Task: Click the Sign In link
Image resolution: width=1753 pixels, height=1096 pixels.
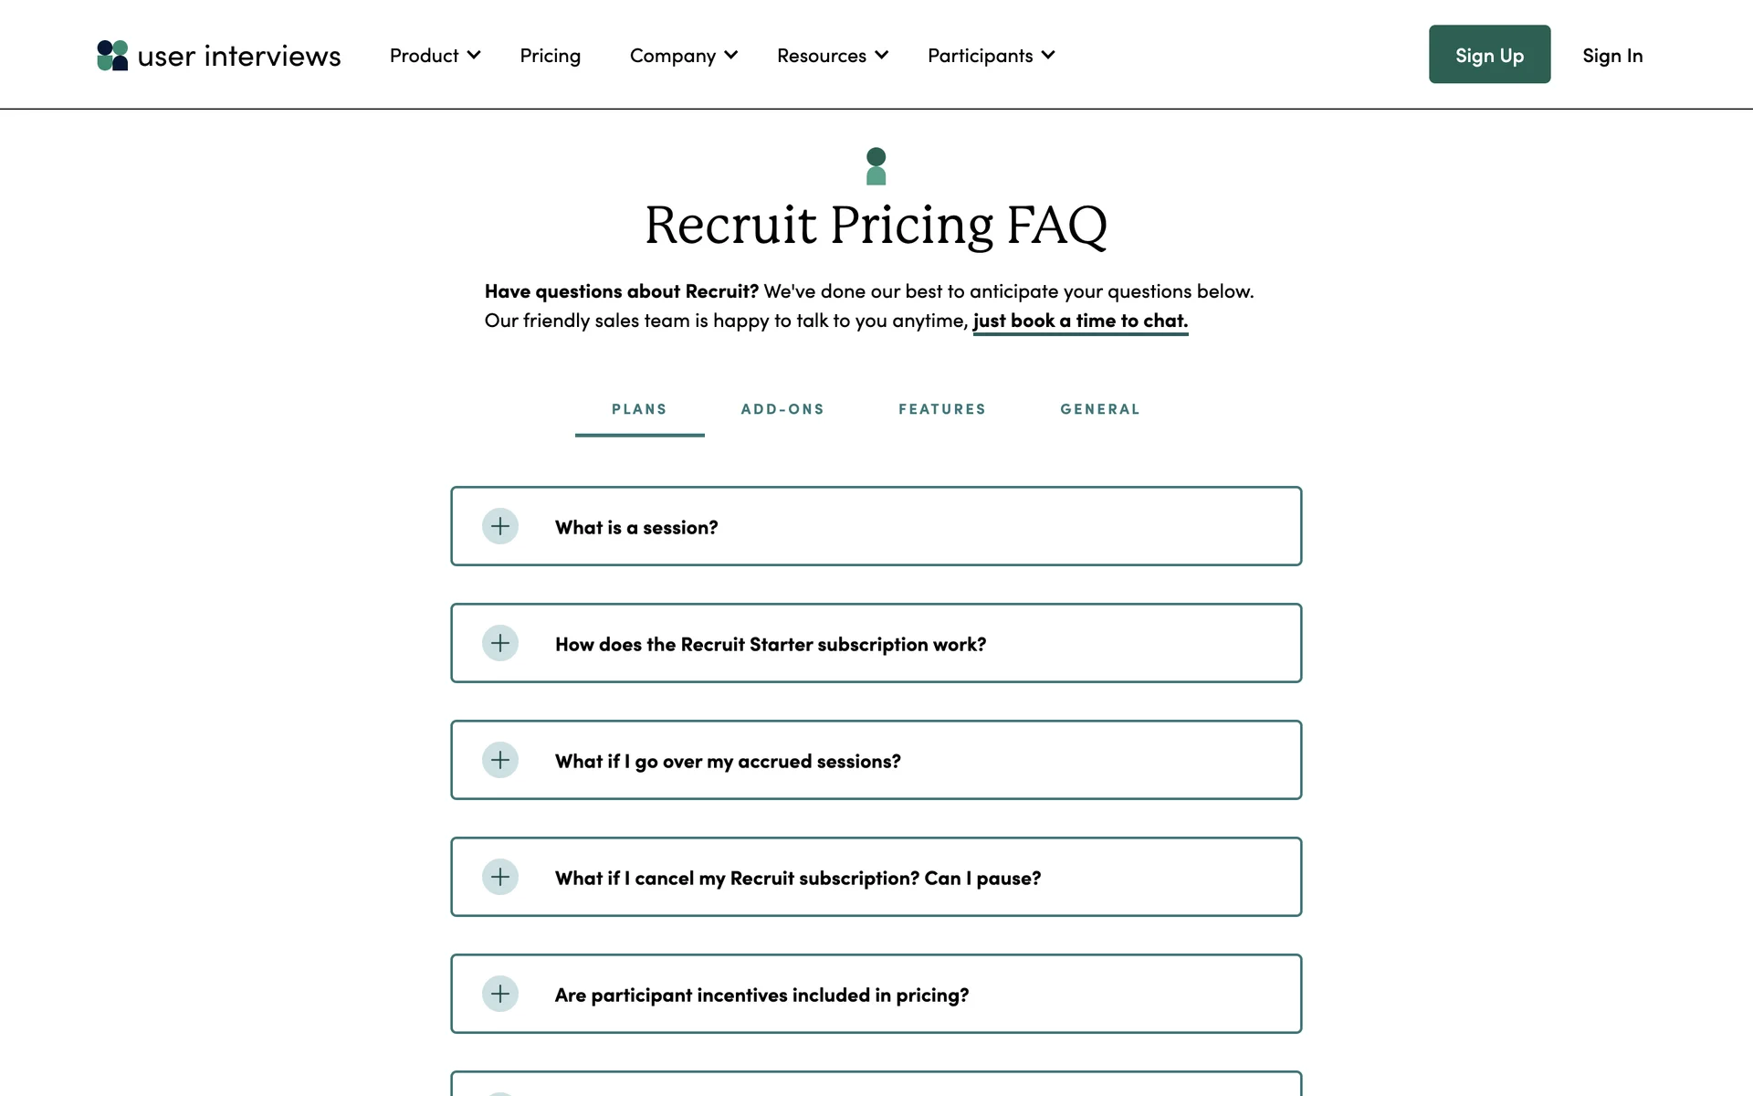Action: coord(1612,56)
